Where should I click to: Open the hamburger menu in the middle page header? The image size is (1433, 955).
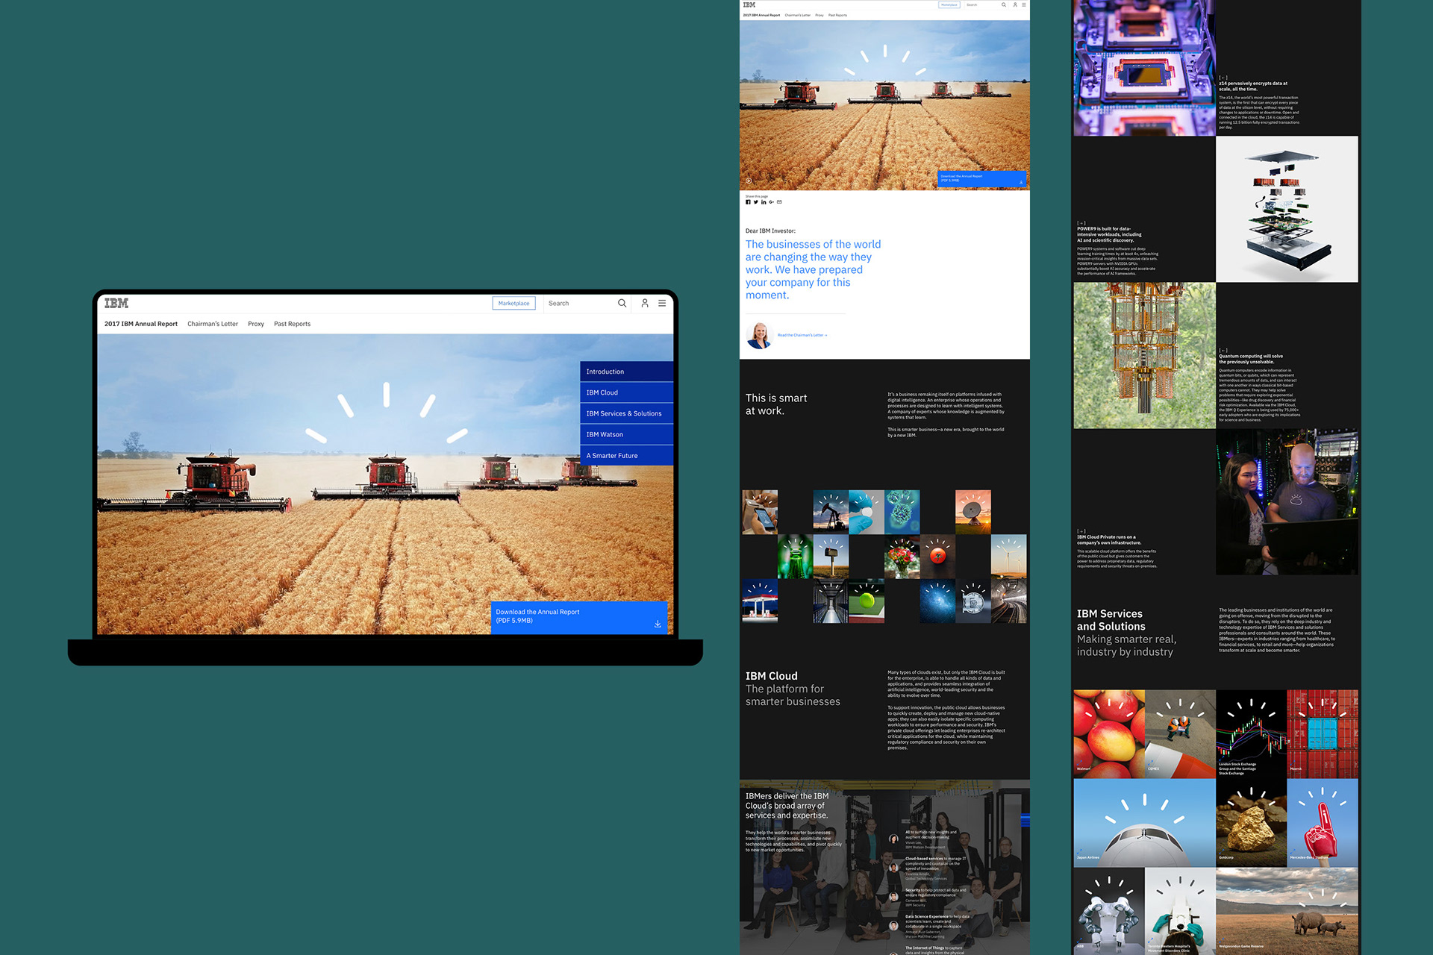[1024, 4]
